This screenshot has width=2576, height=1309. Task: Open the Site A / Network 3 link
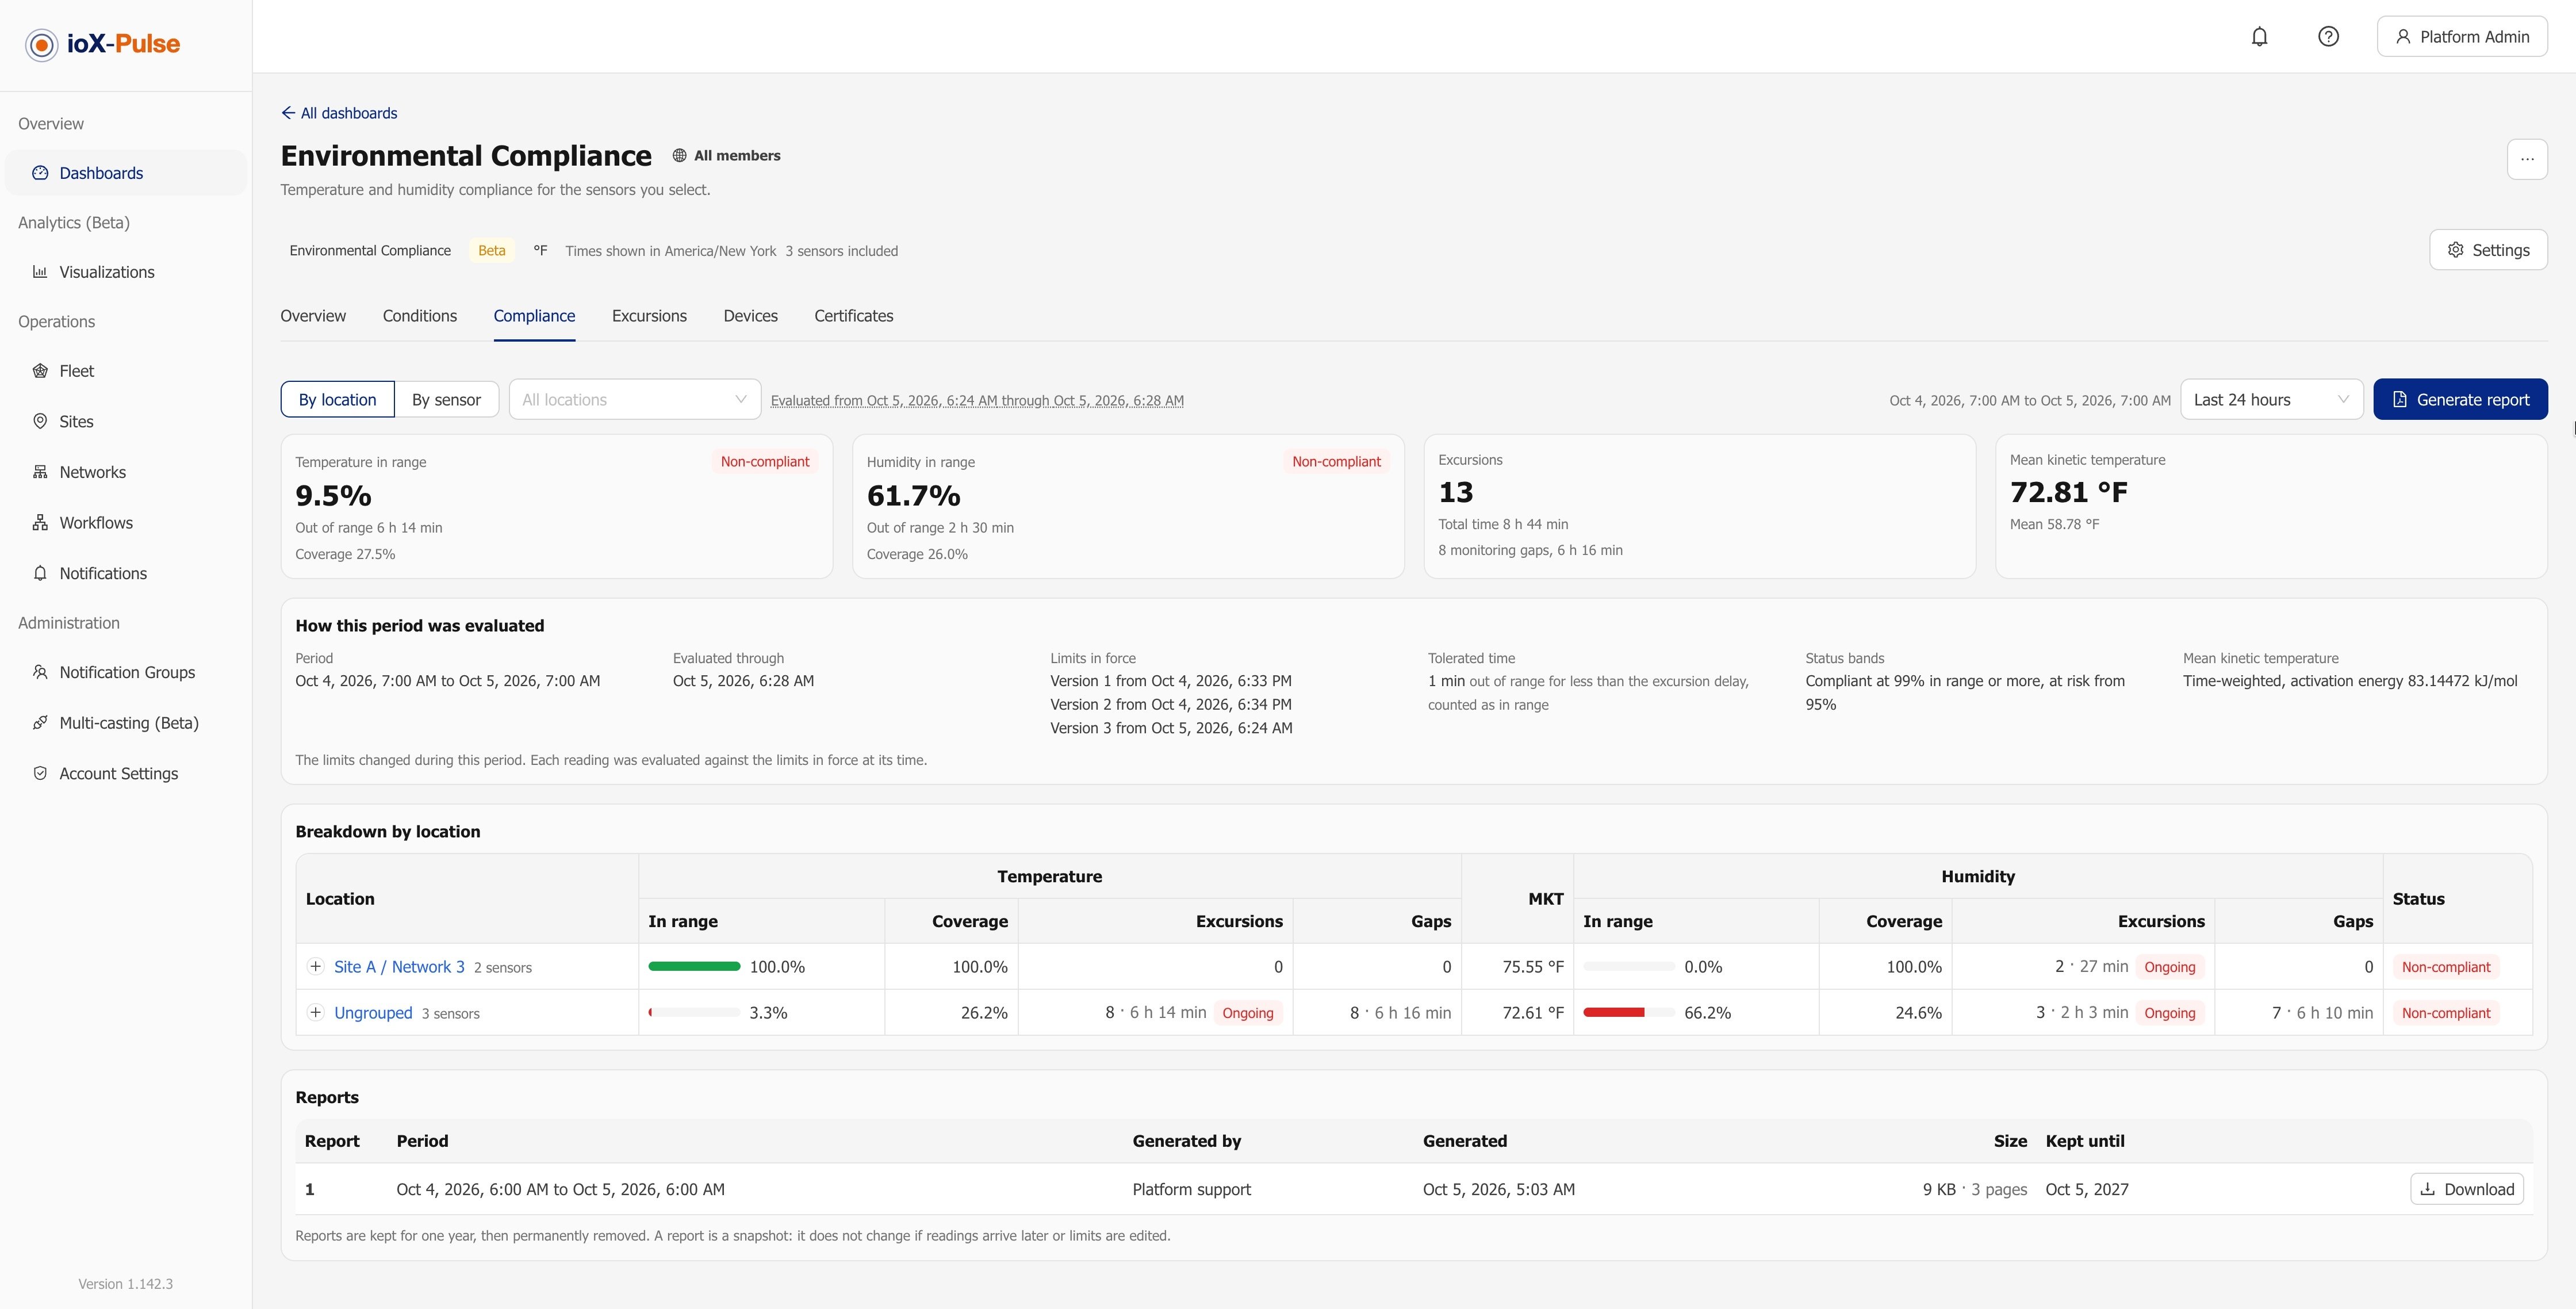399,967
